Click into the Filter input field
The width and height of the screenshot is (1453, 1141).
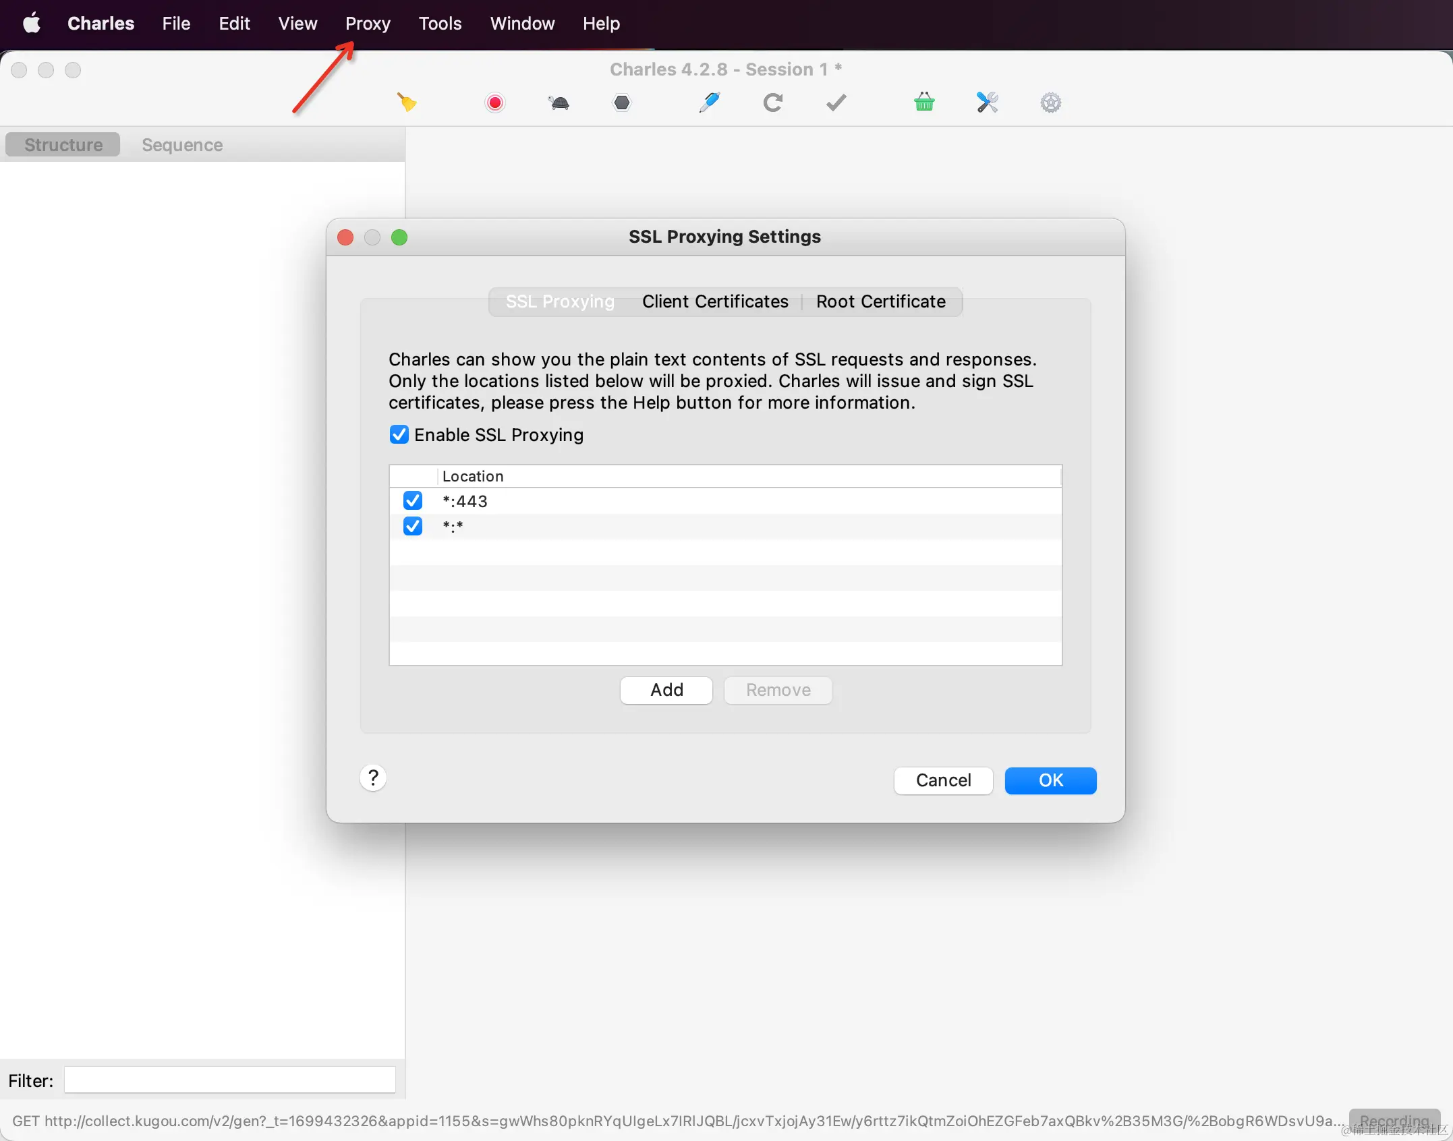229,1080
